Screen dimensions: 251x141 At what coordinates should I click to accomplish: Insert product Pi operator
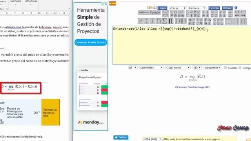click(171, 21)
